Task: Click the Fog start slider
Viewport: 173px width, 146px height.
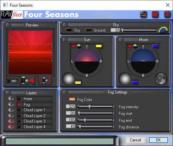Action: 96,113
